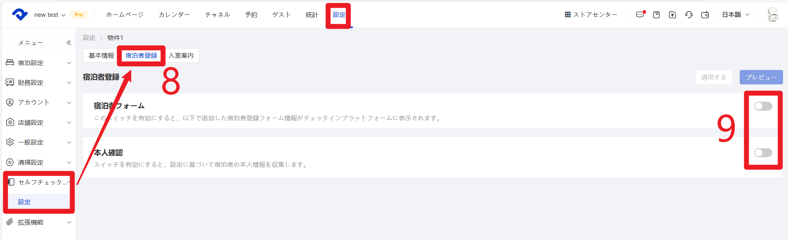This screenshot has width=788, height=240.
Task: Click the app logo at top left
Action: click(x=19, y=14)
